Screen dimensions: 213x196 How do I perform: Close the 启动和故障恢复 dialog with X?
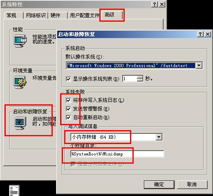point(208,34)
